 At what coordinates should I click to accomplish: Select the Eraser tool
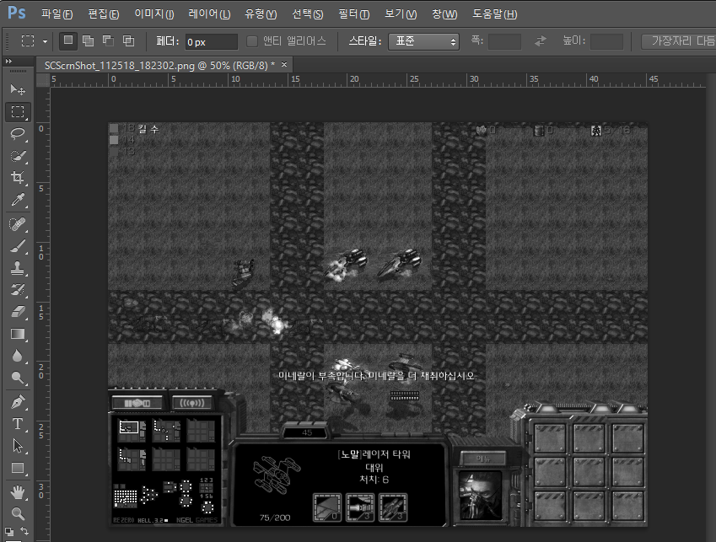click(x=18, y=312)
